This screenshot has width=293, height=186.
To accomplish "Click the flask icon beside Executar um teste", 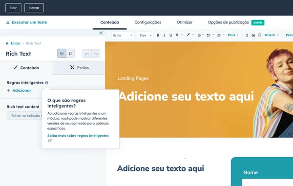I will pyautogui.click(x=8, y=22).
